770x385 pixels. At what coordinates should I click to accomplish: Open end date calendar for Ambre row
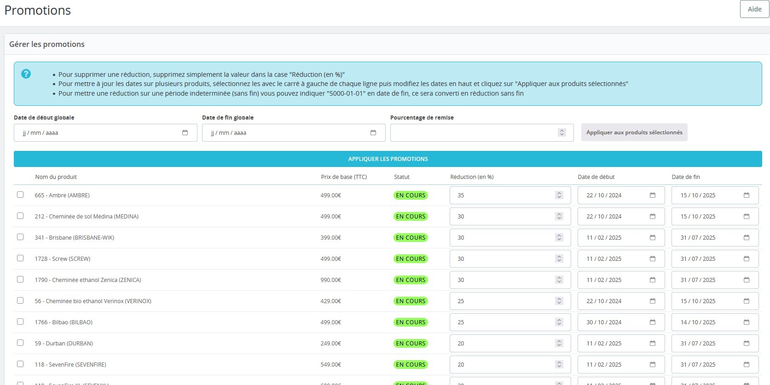click(747, 195)
